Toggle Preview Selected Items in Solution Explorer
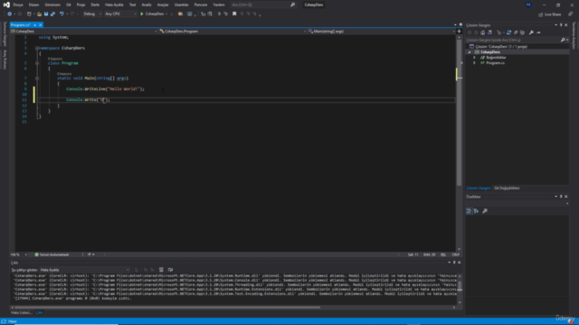Image resolution: width=579 pixels, height=325 pixels. point(538,32)
